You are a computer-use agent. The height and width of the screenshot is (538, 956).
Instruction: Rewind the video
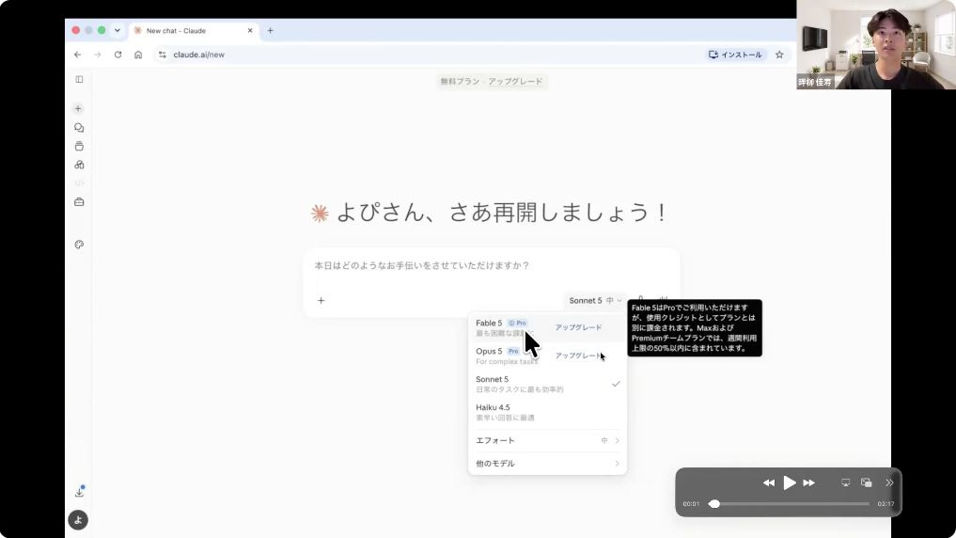(x=769, y=483)
